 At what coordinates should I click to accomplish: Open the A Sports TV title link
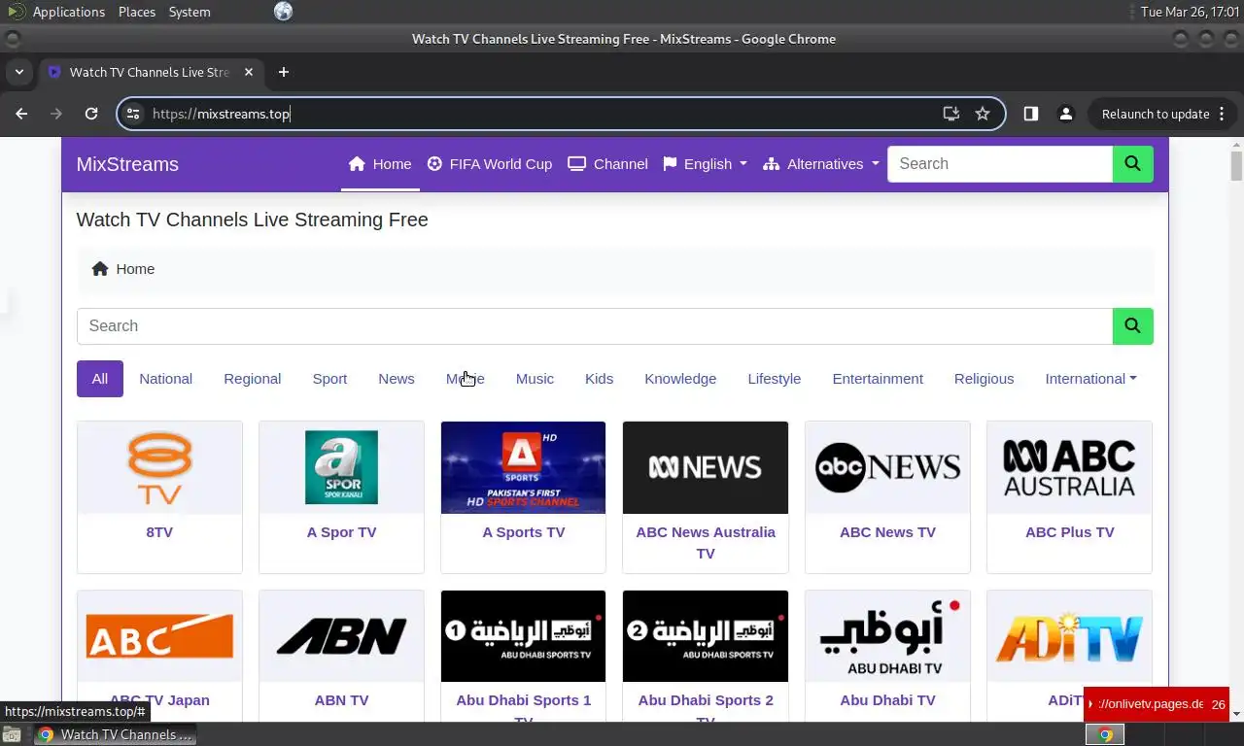[x=523, y=532]
